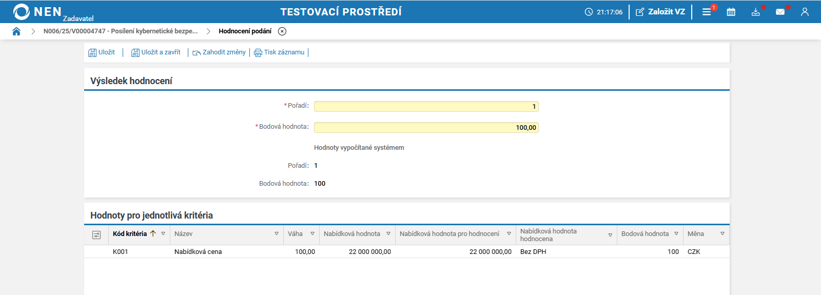Click Uložit to save the record
This screenshot has height=295, width=821.
[102, 52]
